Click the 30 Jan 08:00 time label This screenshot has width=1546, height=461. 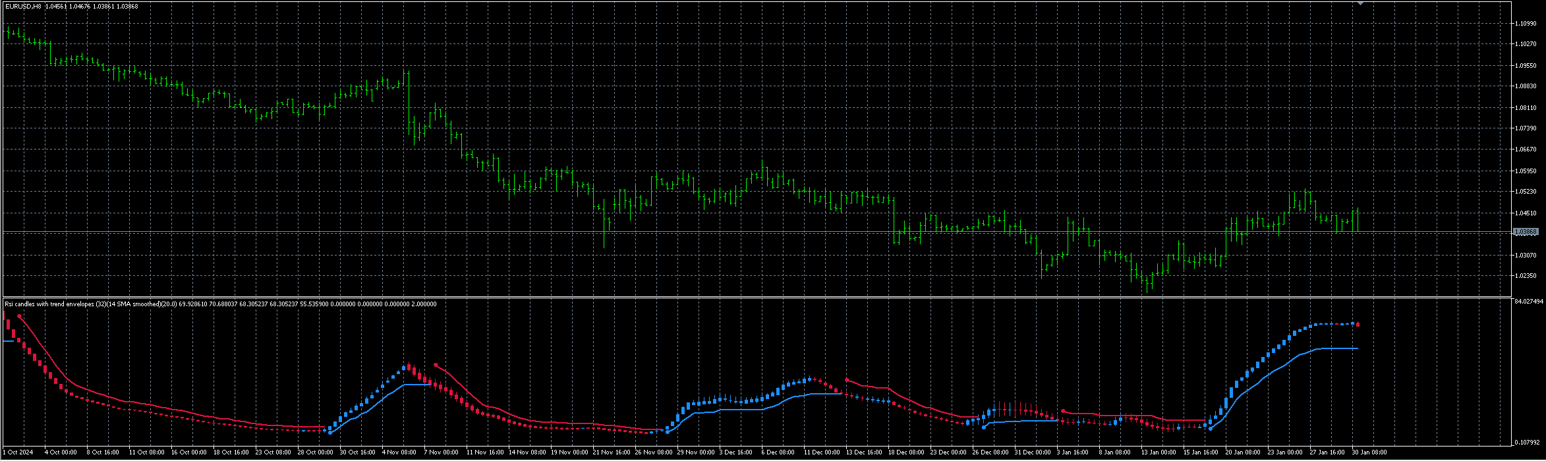tap(1369, 452)
